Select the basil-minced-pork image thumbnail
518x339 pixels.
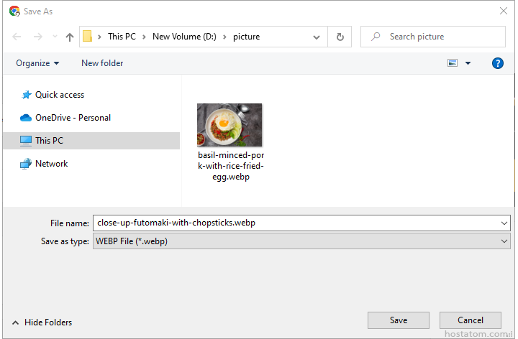click(x=230, y=126)
